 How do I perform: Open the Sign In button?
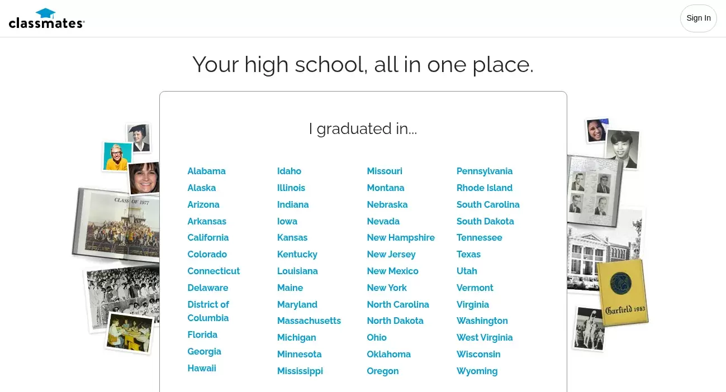[698, 18]
